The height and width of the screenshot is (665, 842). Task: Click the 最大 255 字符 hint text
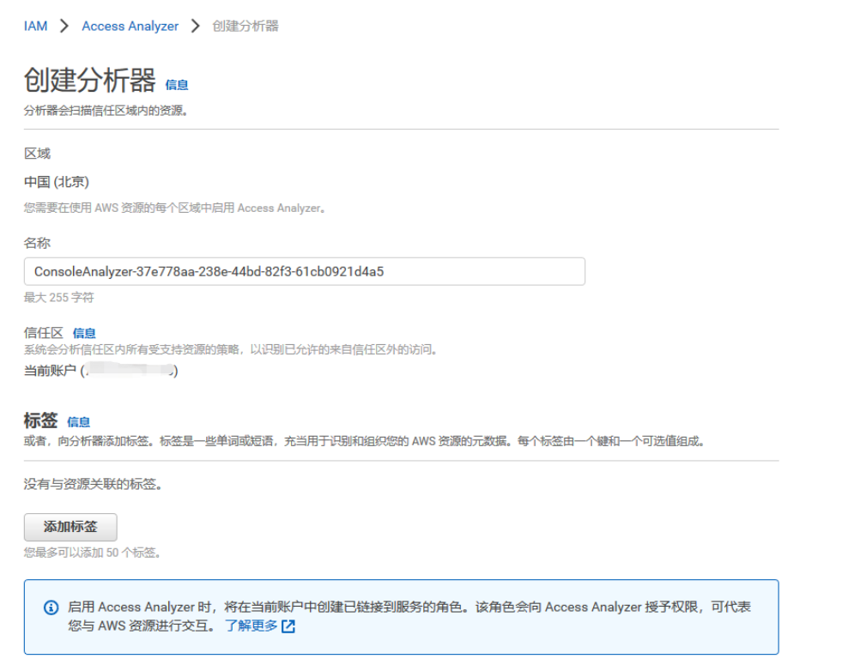(x=59, y=298)
